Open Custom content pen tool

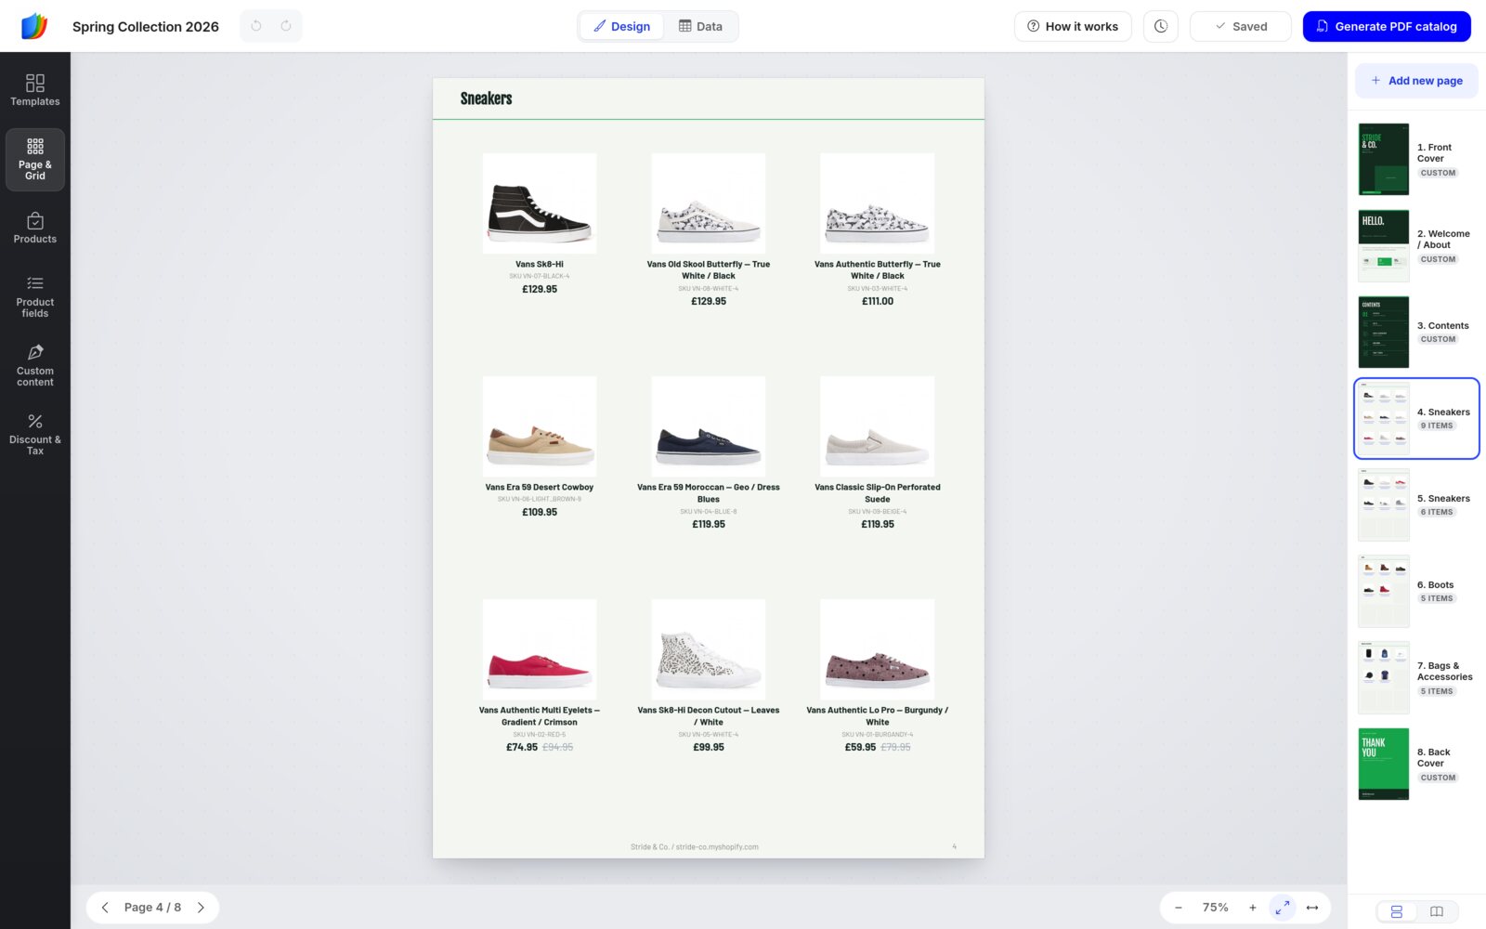coord(35,365)
